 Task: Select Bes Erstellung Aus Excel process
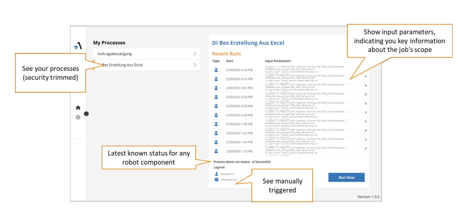(x=146, y=65)
